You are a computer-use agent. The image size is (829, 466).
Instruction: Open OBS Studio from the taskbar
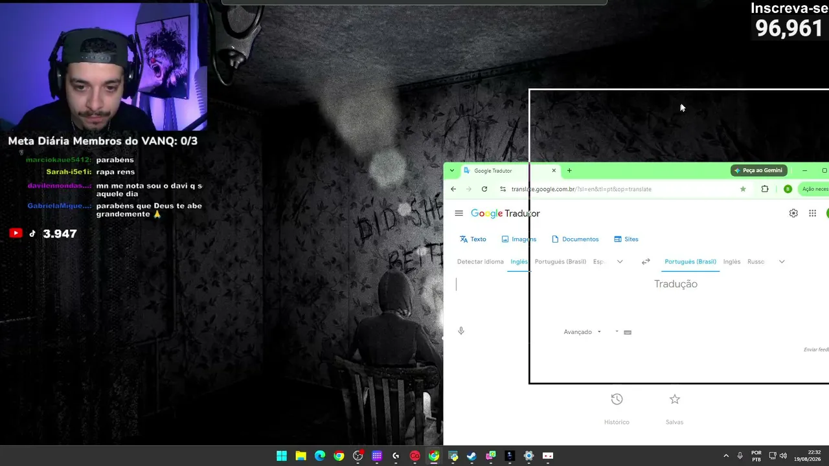point(358,456)
